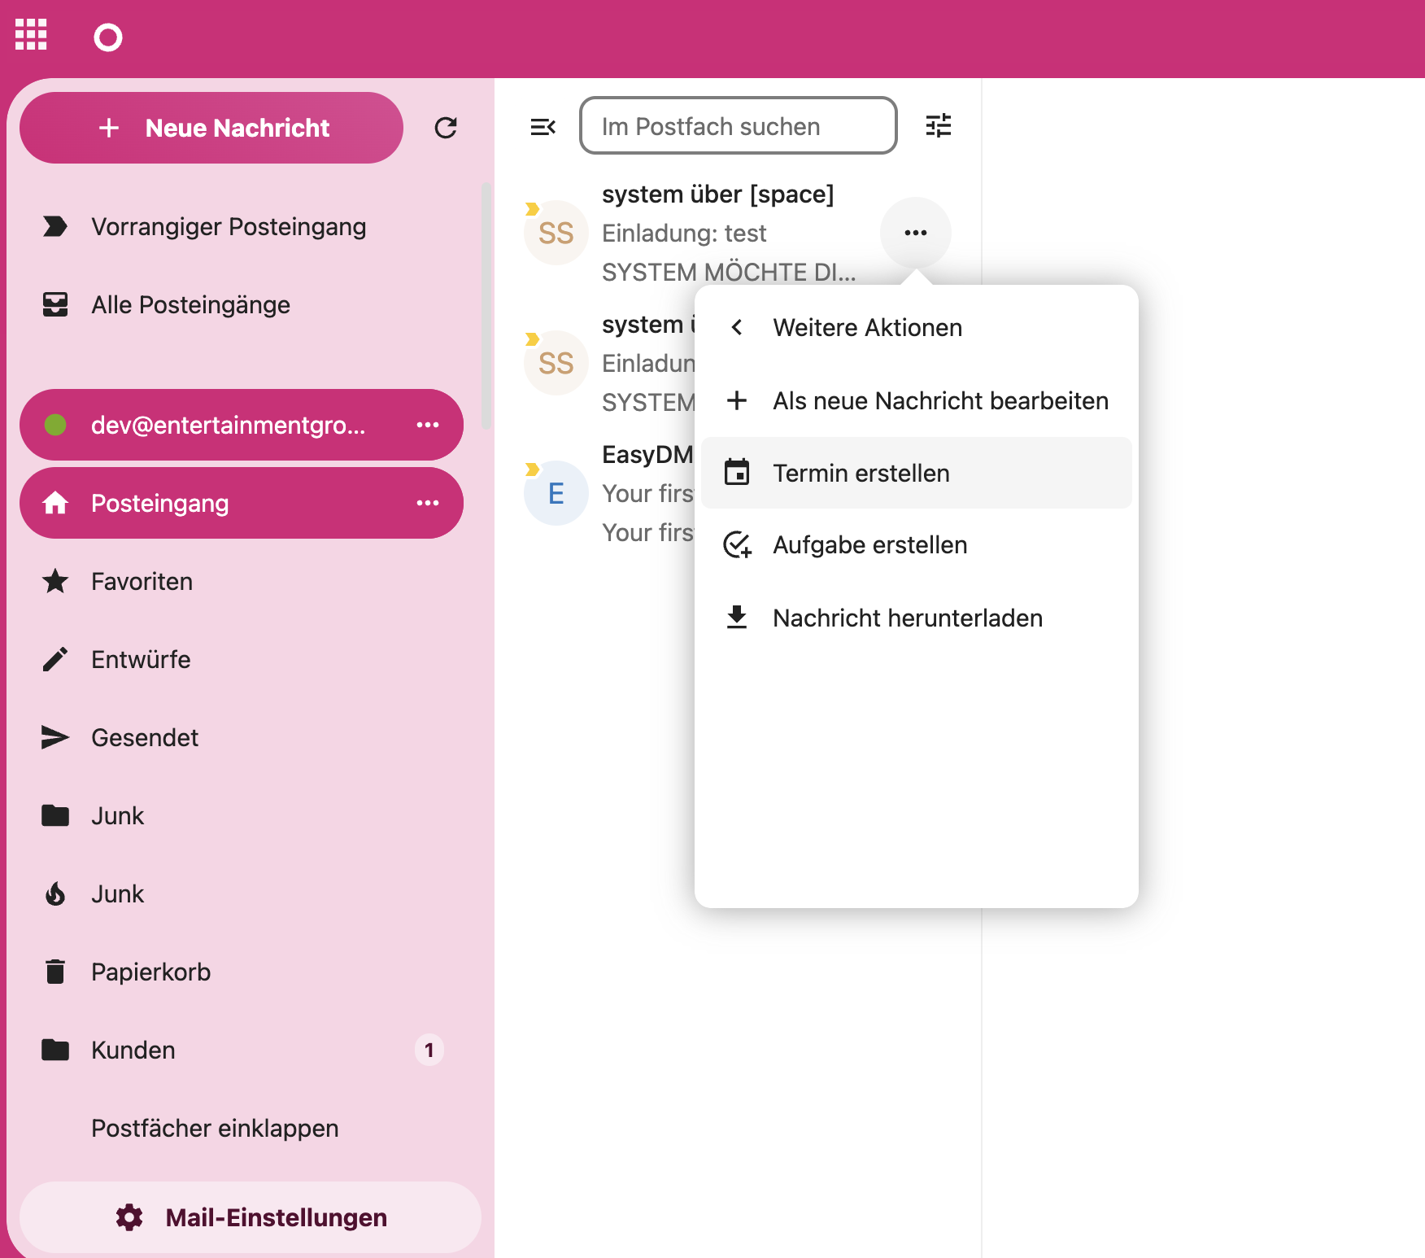Screen dimensions: 1425x1258
Task: Click the circle logo icon in header
Action: 107,37
